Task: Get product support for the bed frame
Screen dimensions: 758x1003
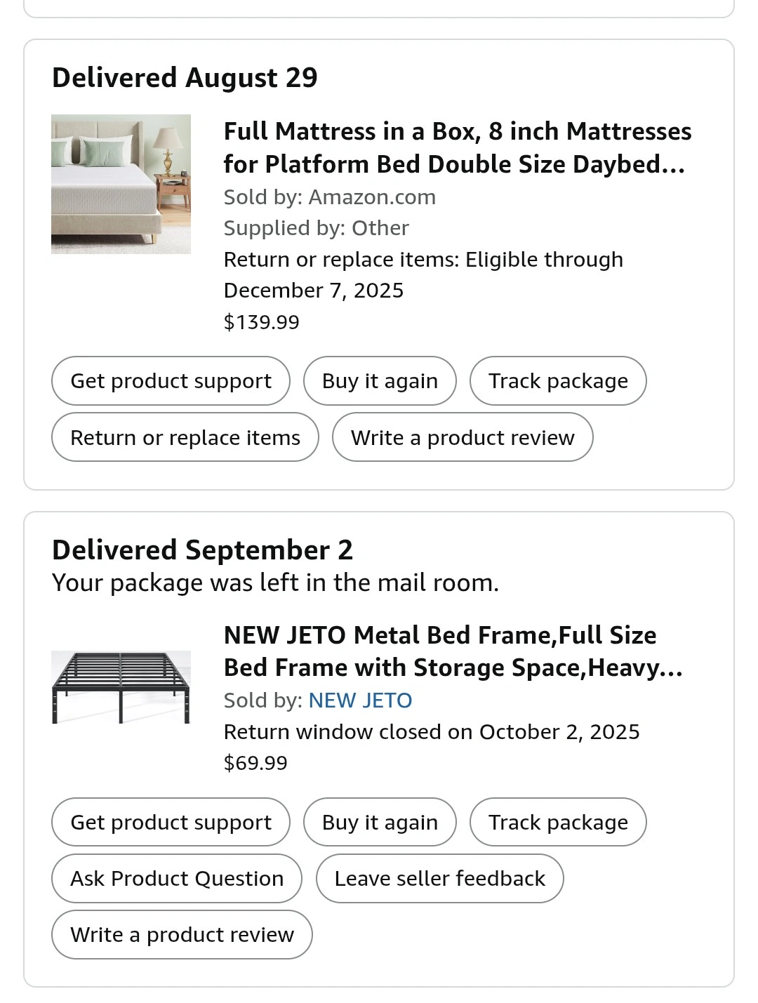Action: pyautogui.click(x=171, y=822)
